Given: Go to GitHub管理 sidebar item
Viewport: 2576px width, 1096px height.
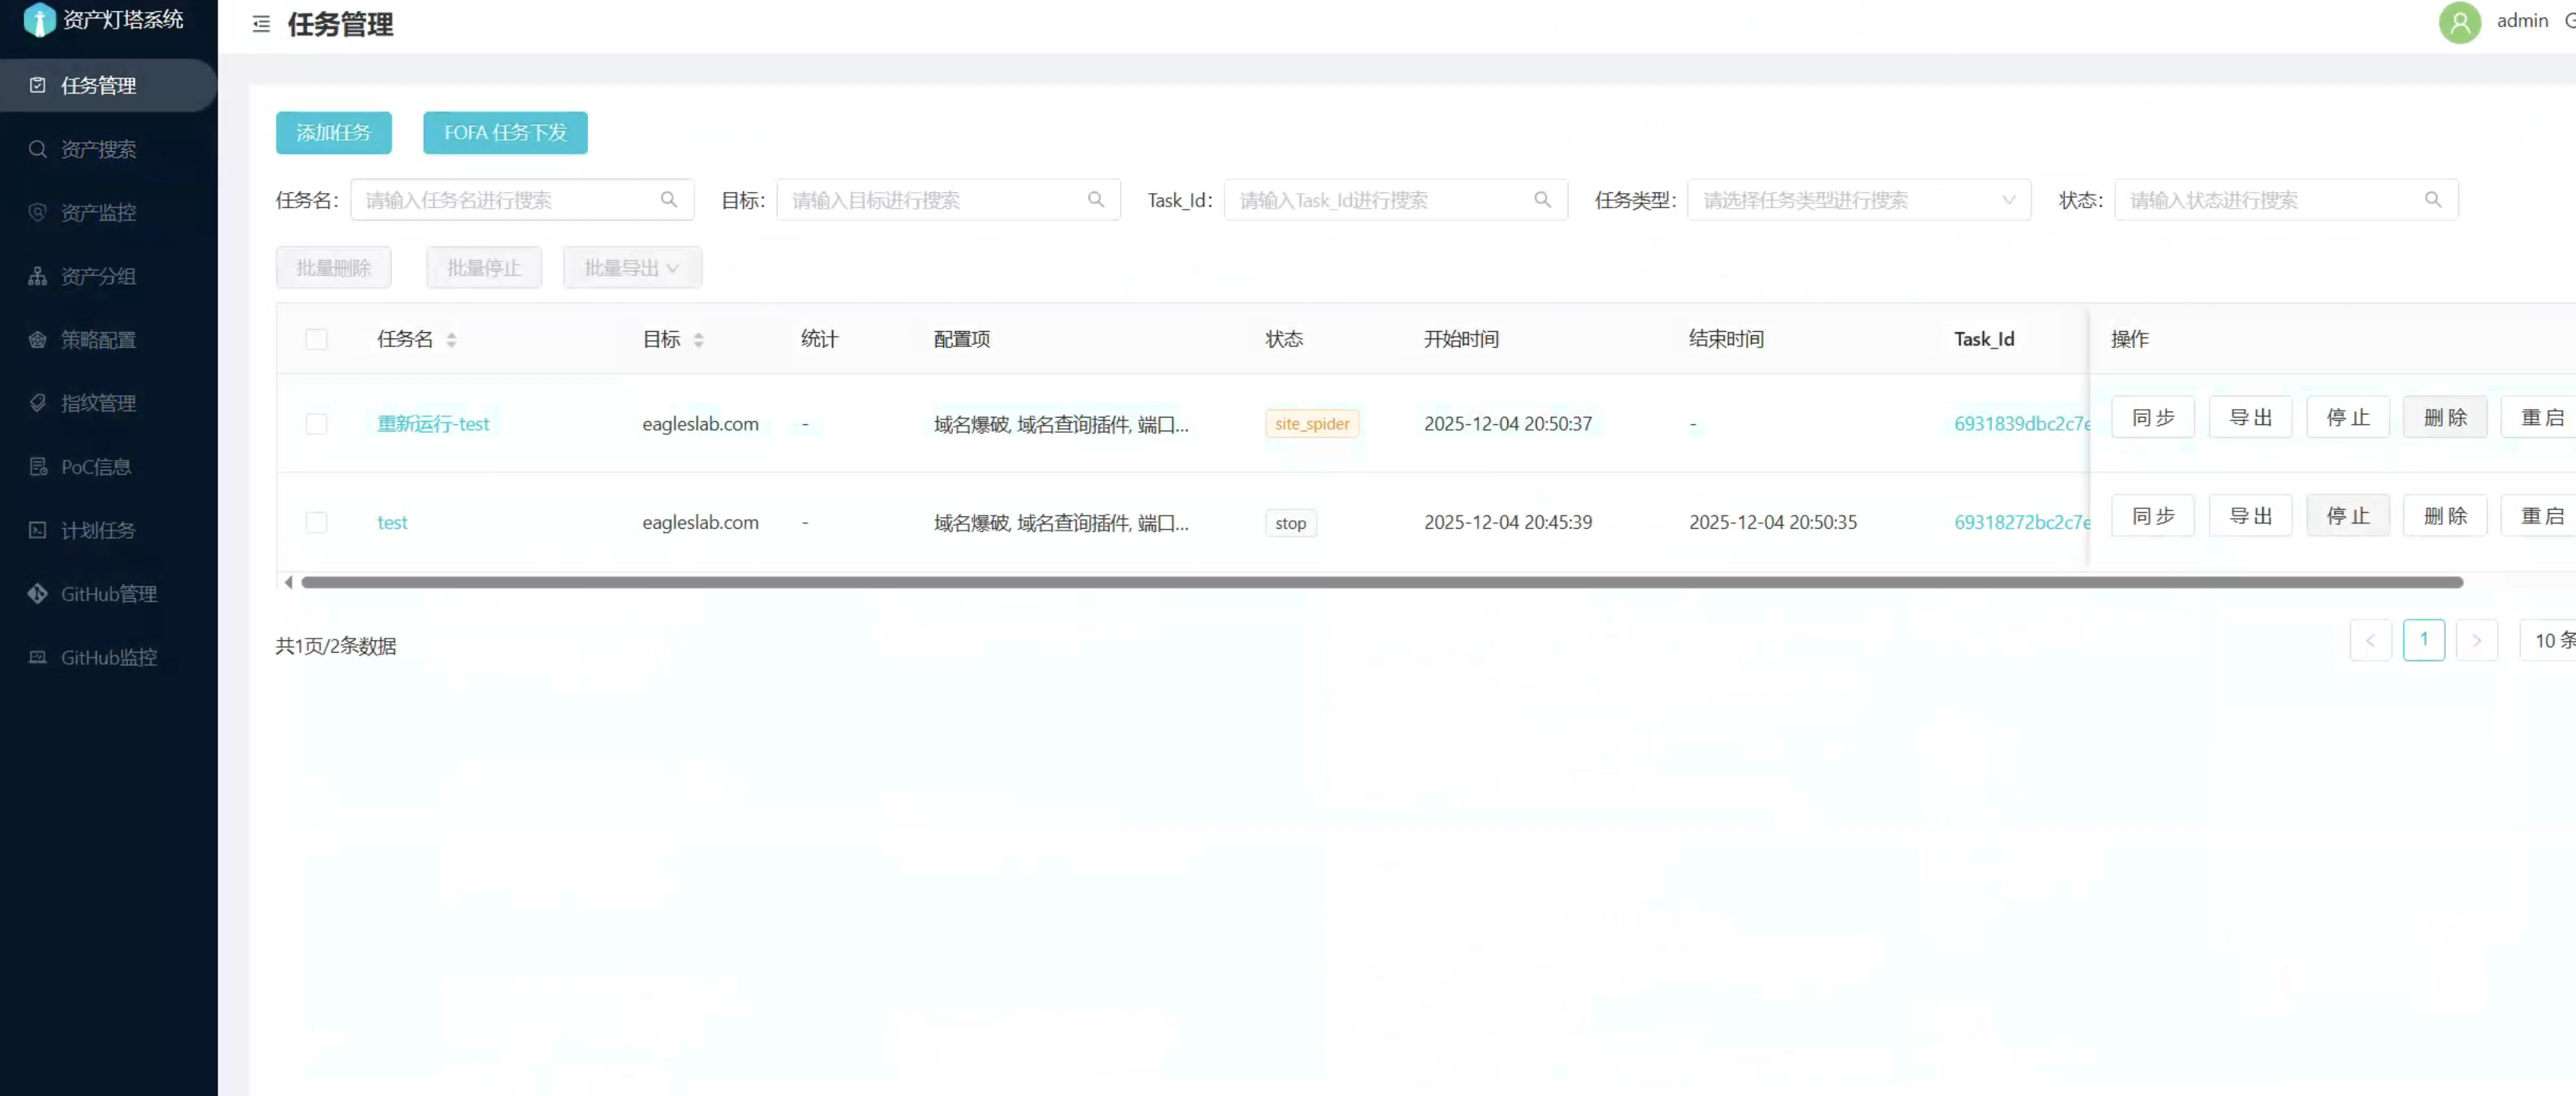Looking at the screenshot, I should pos(108,594).
